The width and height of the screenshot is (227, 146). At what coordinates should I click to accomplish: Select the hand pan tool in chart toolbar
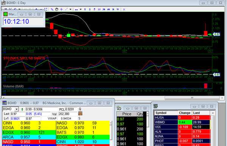(x=57, y=9)
